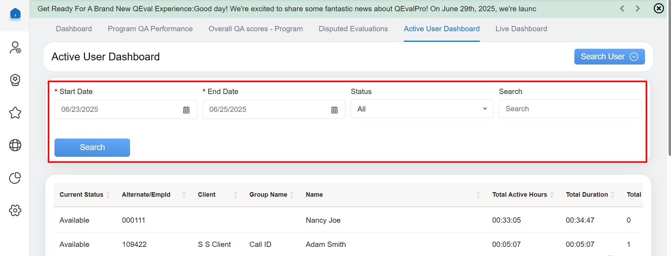The height and width of the screenshot is (256, 671).
Task: Open End Date calendar picker icon
Action: (334, 110)
